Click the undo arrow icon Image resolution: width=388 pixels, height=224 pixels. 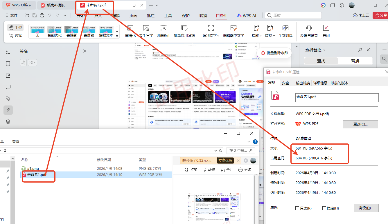[x=50, y=15]
